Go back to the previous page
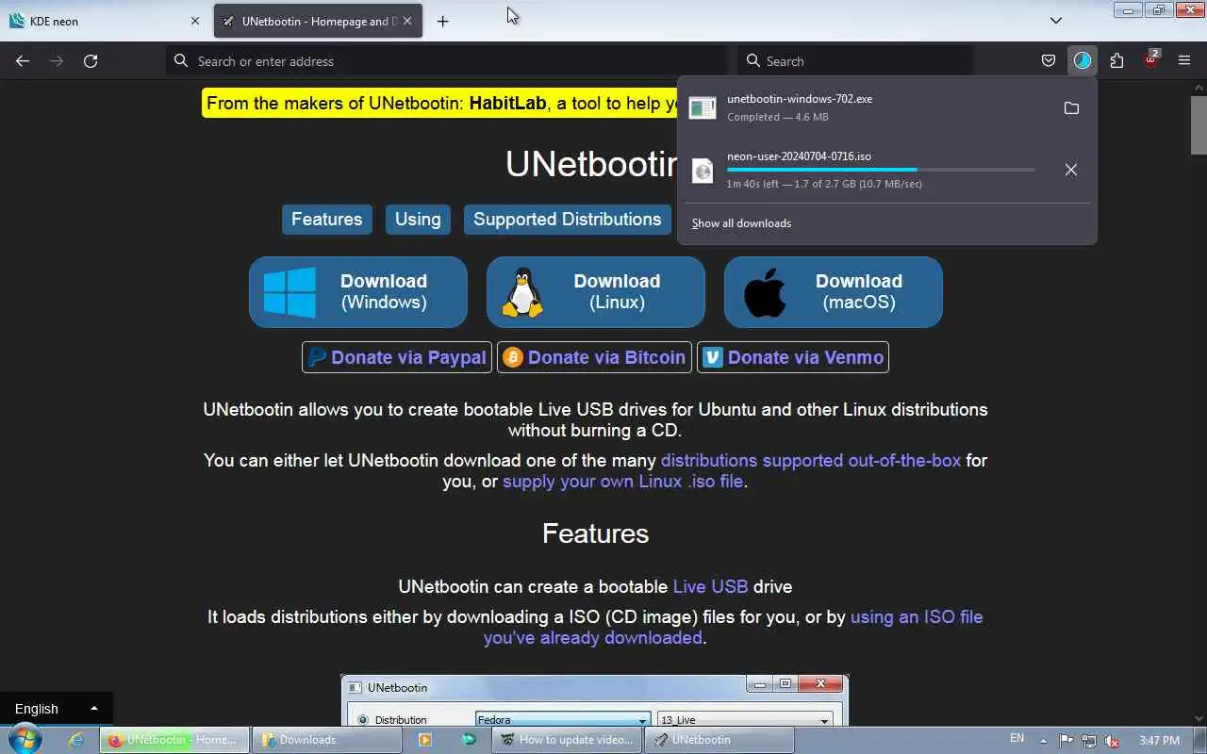The height and width of the screenshot is (754, 1207). [x=23, y=61]
